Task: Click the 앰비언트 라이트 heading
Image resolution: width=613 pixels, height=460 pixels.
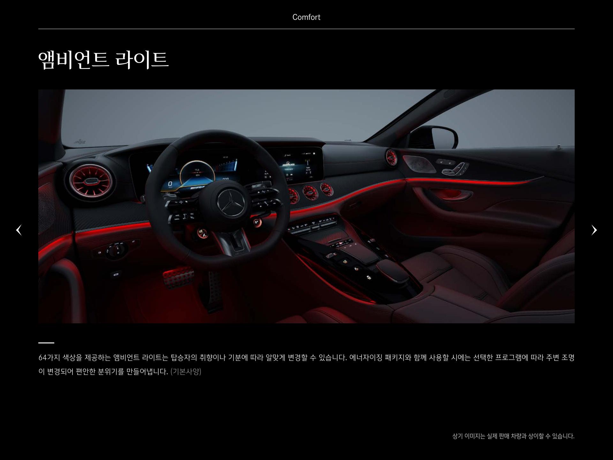Action: 103,60
